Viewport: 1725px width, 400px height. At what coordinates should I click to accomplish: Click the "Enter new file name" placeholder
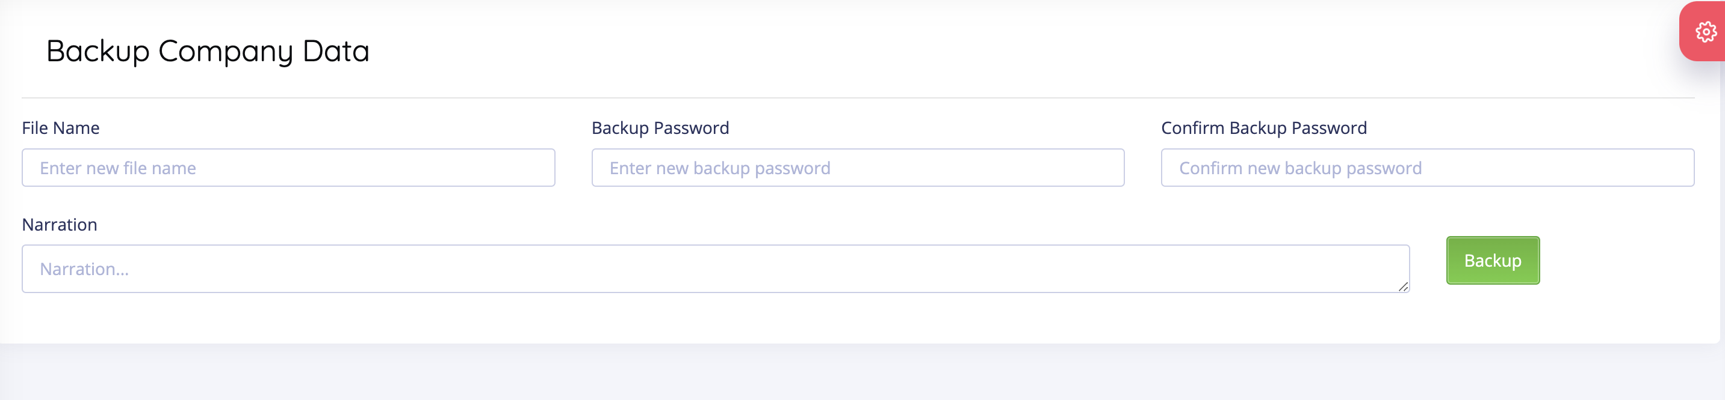[118, 168]
